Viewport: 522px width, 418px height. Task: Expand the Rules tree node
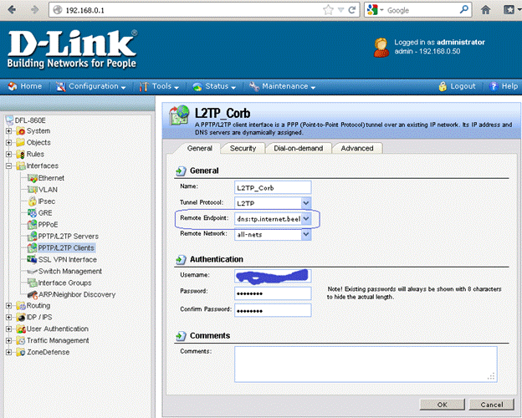[9, 155]
